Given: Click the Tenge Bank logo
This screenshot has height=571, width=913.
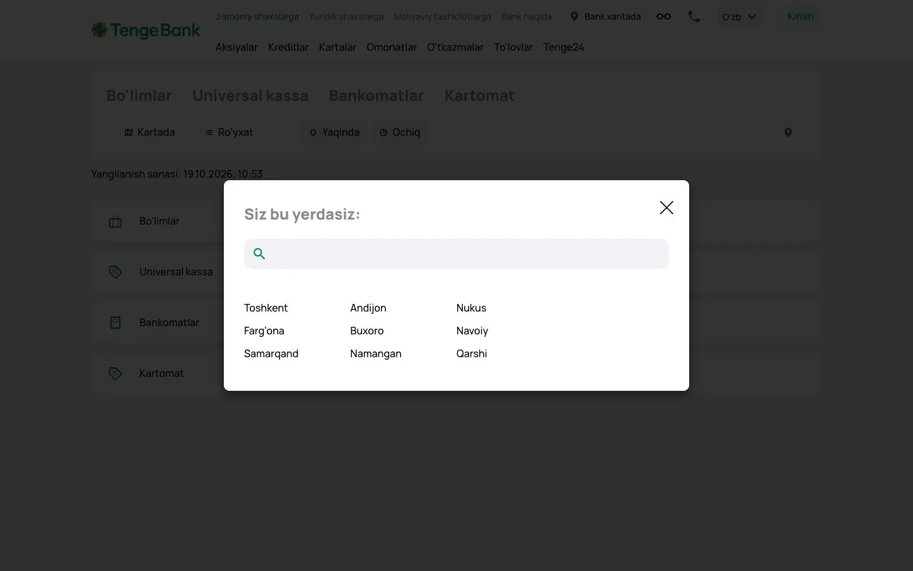Looking at the screenshot, I should click(146, 30).
